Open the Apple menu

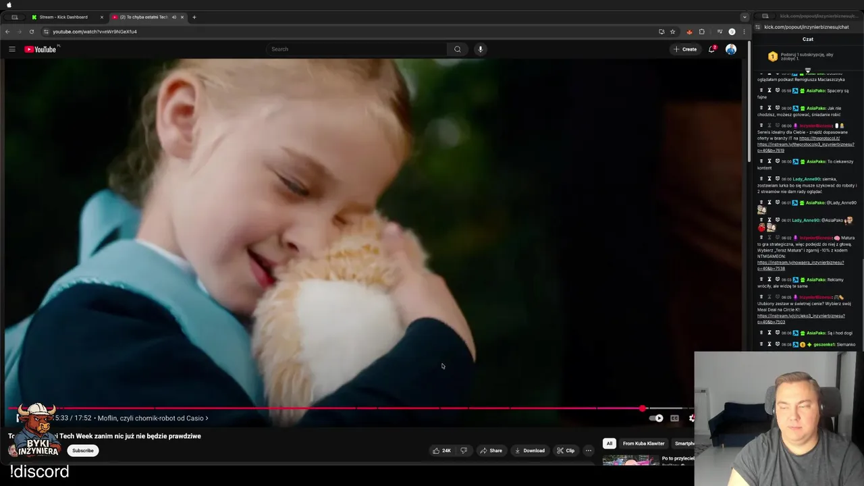9,5
